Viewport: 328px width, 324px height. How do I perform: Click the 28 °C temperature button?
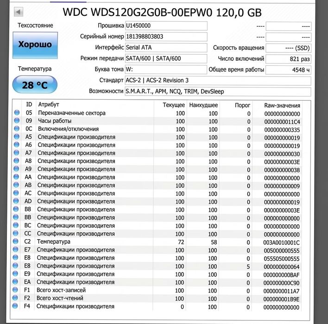click(35, 84)
